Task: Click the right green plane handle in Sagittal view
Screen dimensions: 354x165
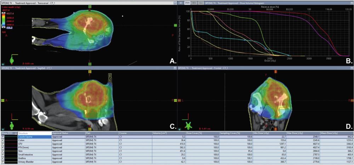Action: 176,100
